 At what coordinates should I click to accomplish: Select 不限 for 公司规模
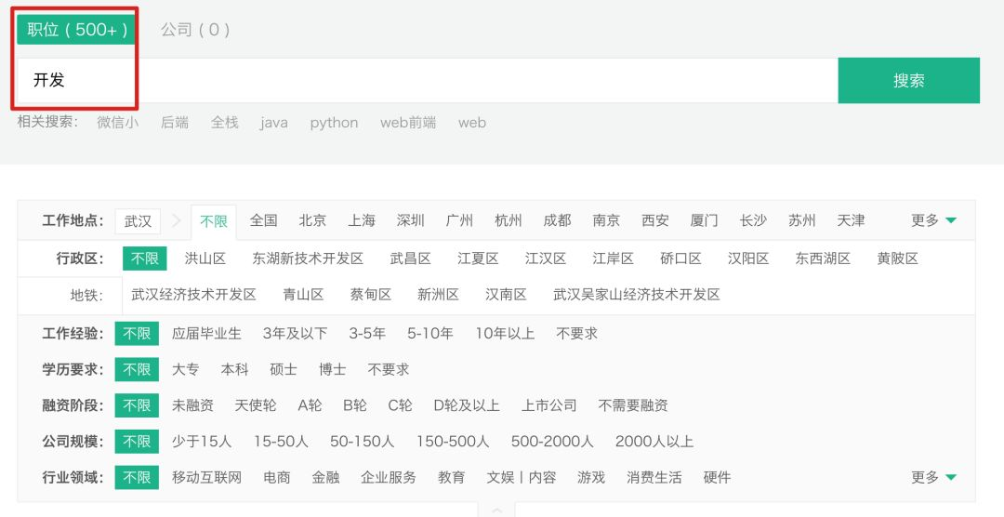137,442
